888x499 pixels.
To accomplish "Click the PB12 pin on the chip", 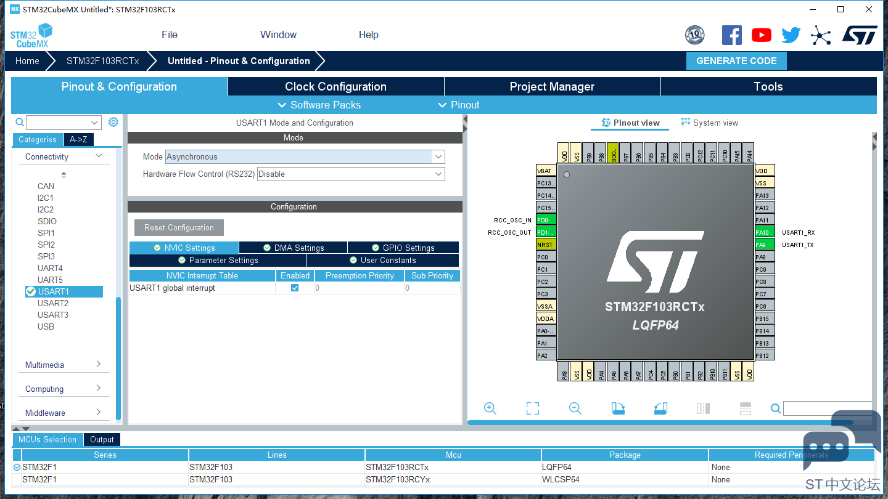I will (765, 355).
